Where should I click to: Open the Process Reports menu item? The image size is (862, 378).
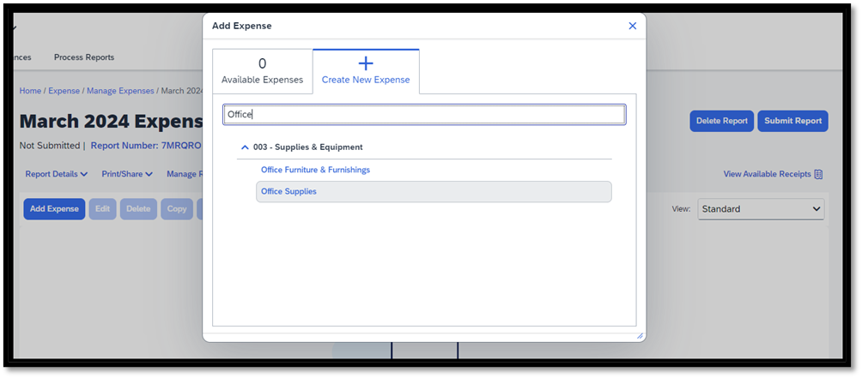click(84, 57)
